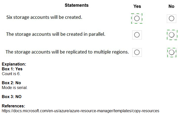180x118 pixels.
Task: Click the No column header
Action: pyautogui.click(x=171, y=6)
